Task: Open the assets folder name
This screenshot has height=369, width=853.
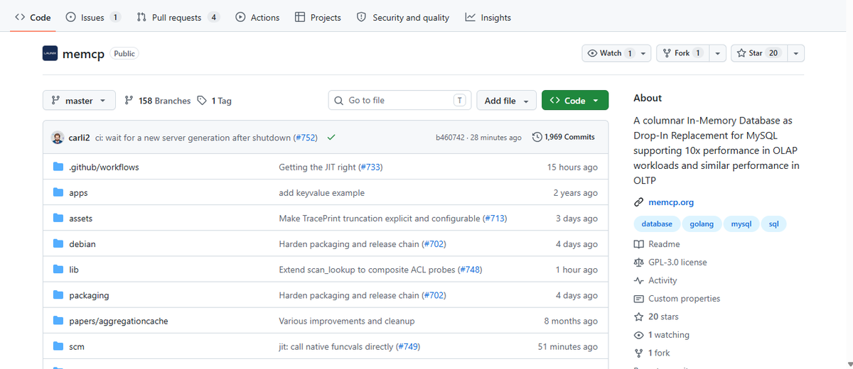Action: pos(80,219)
